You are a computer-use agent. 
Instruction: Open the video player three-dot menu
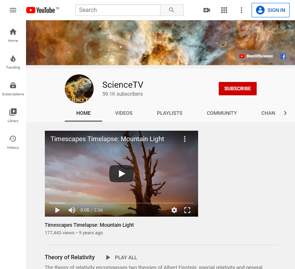coord(185,139)
